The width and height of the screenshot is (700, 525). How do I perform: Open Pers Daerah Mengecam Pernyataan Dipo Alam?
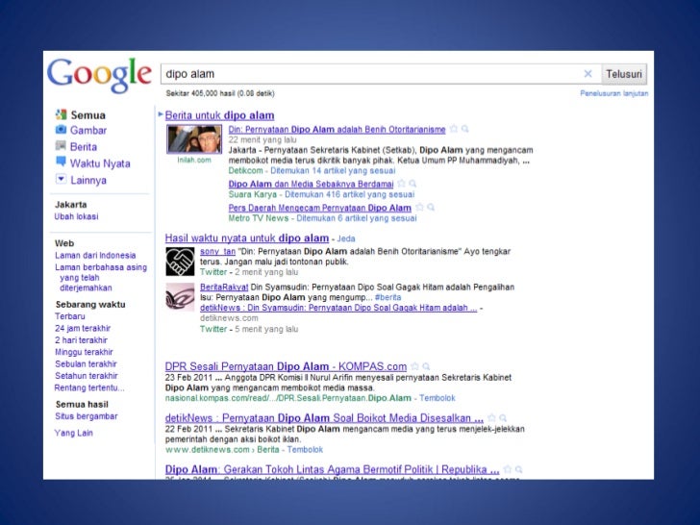319,208
